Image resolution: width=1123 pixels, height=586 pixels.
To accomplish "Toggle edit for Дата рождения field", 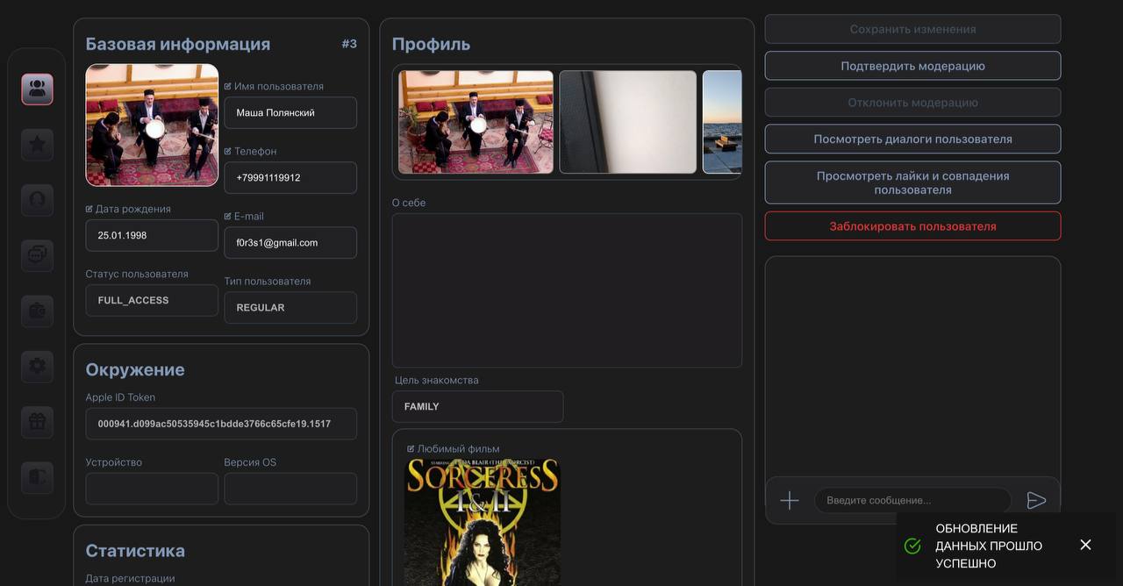I will tap(89, 209).
